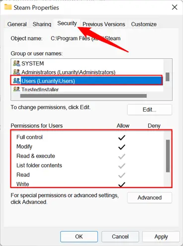183x246 pixels.
Task: Click the Administrators group icon
Action: (16, 72)
